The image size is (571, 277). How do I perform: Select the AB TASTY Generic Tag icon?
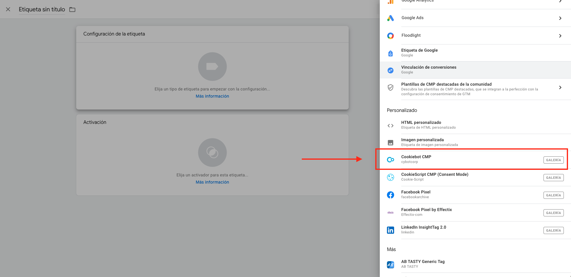(x=391, y=264)
